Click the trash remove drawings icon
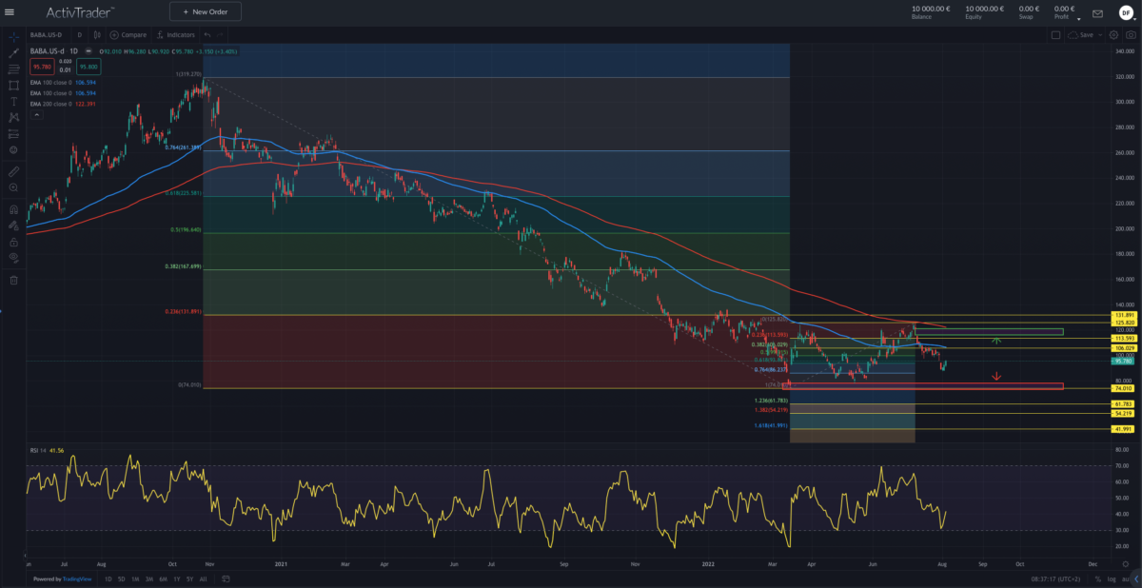This screenshot has width=1142, height=588. pyautogui.click(x=14, y=280)
